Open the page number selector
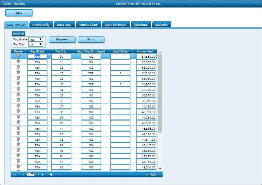Viewport: 262px width, 185px height. coord(30,174)
